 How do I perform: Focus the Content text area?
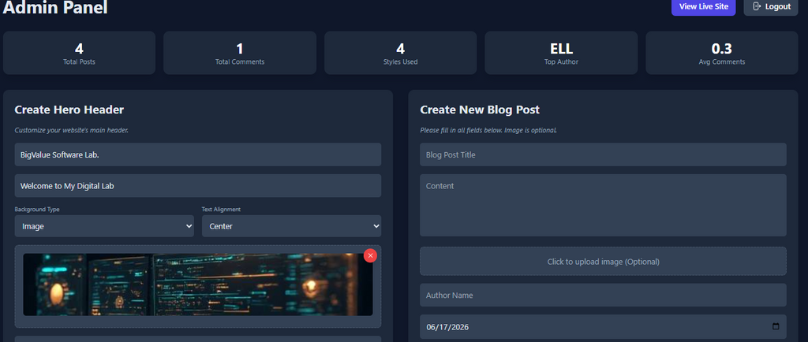[x=603, y=205]
